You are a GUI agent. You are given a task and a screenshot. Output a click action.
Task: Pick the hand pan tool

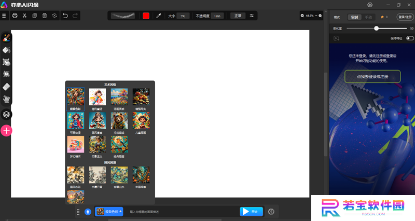pos(6,99)
